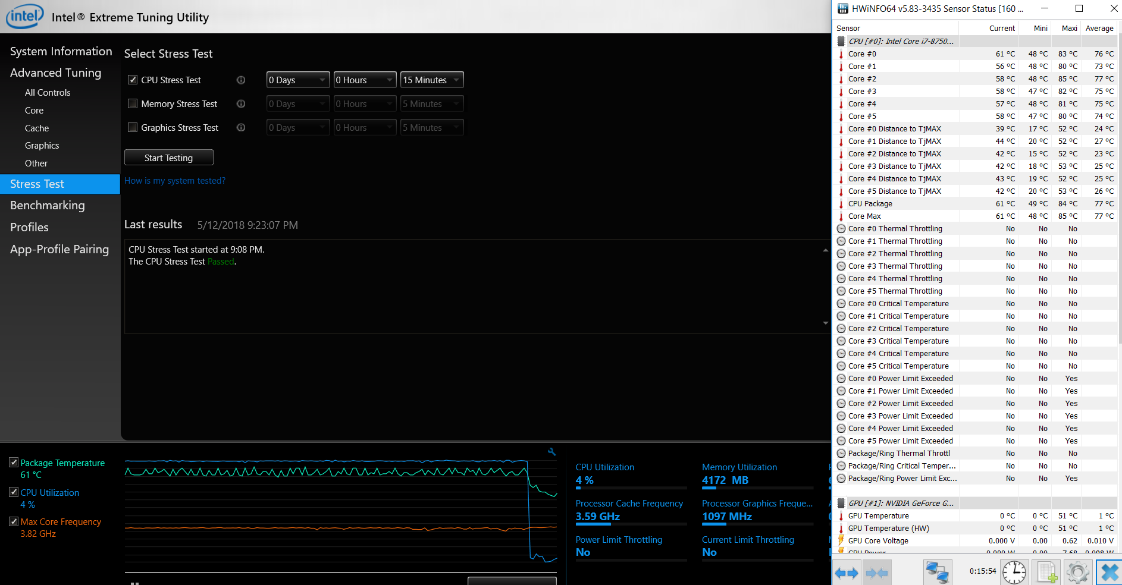Screen dimensions: 1122x585
Task: Open the CPU test 15 Minutes dropdown
Action: tap(432, 80)
